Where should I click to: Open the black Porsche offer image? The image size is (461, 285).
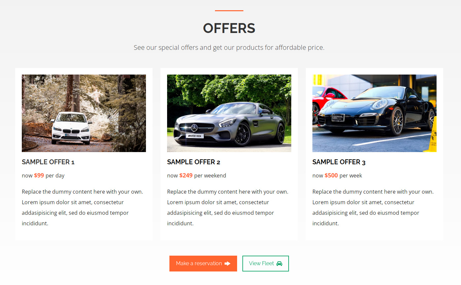click(x=374, y=113)
